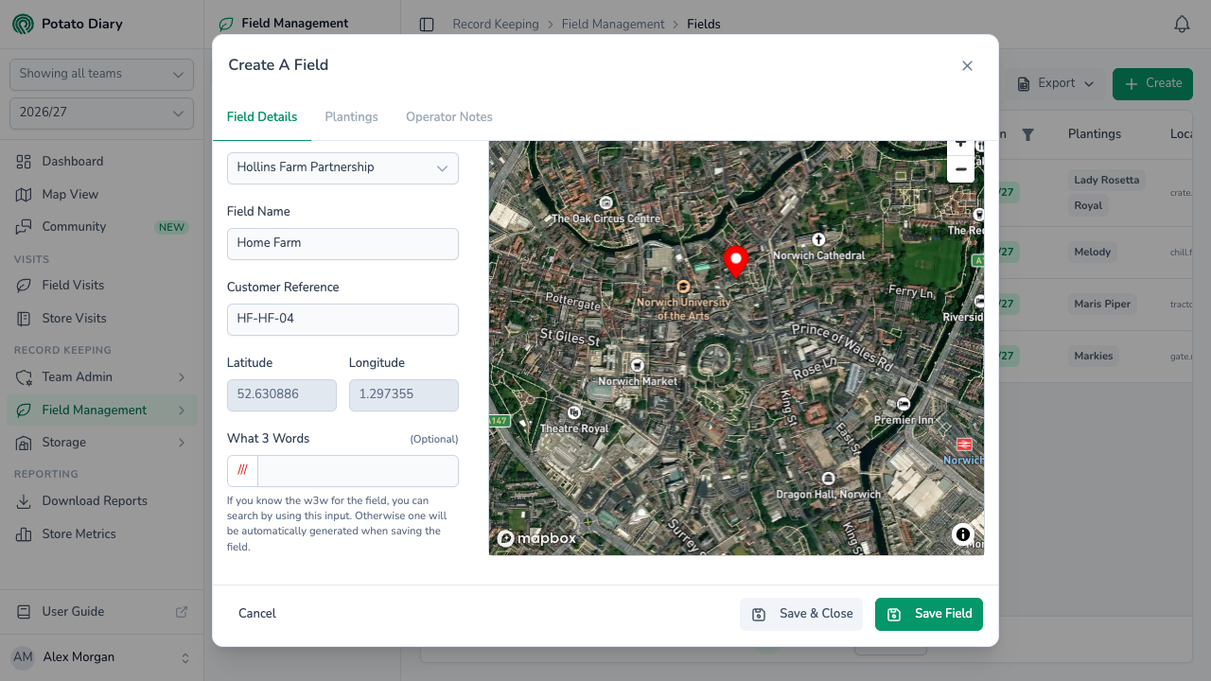Click the Maris Piper planting tag
The image size is (1211, 681).
(x=1103, y=305)
